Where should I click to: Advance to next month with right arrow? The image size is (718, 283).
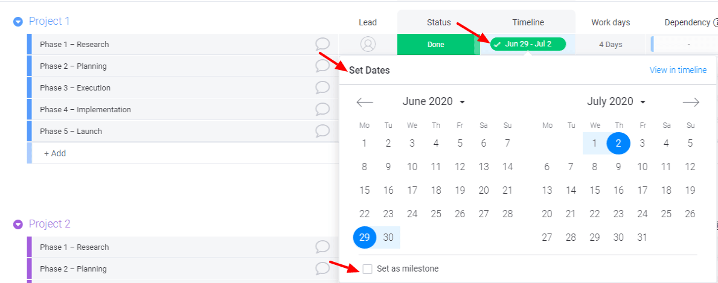tap(691, 101)
